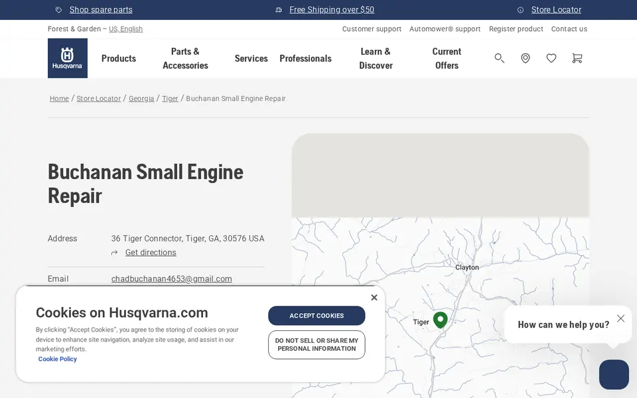Click the Tiger label on map
Screen dimensions: 637x398
[421, 322]
